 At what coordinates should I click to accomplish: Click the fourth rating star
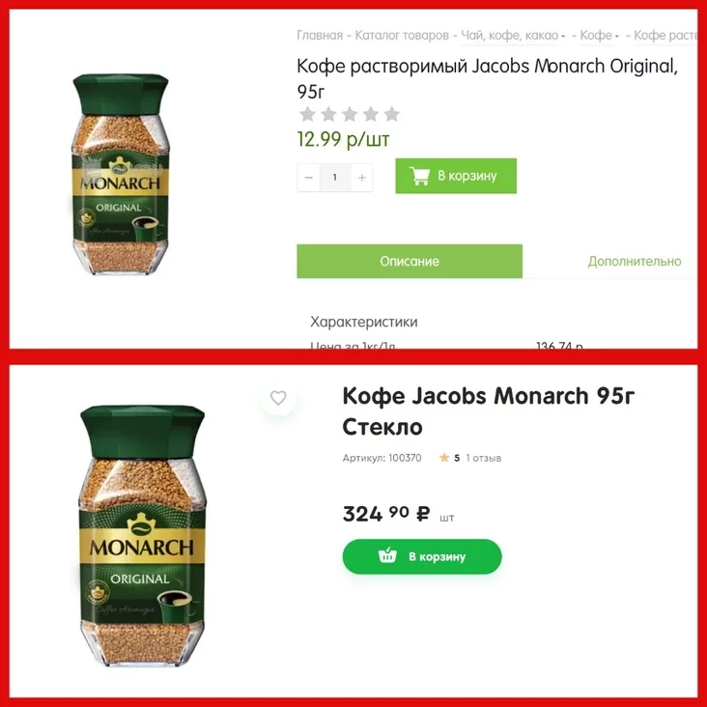[371, 114]
